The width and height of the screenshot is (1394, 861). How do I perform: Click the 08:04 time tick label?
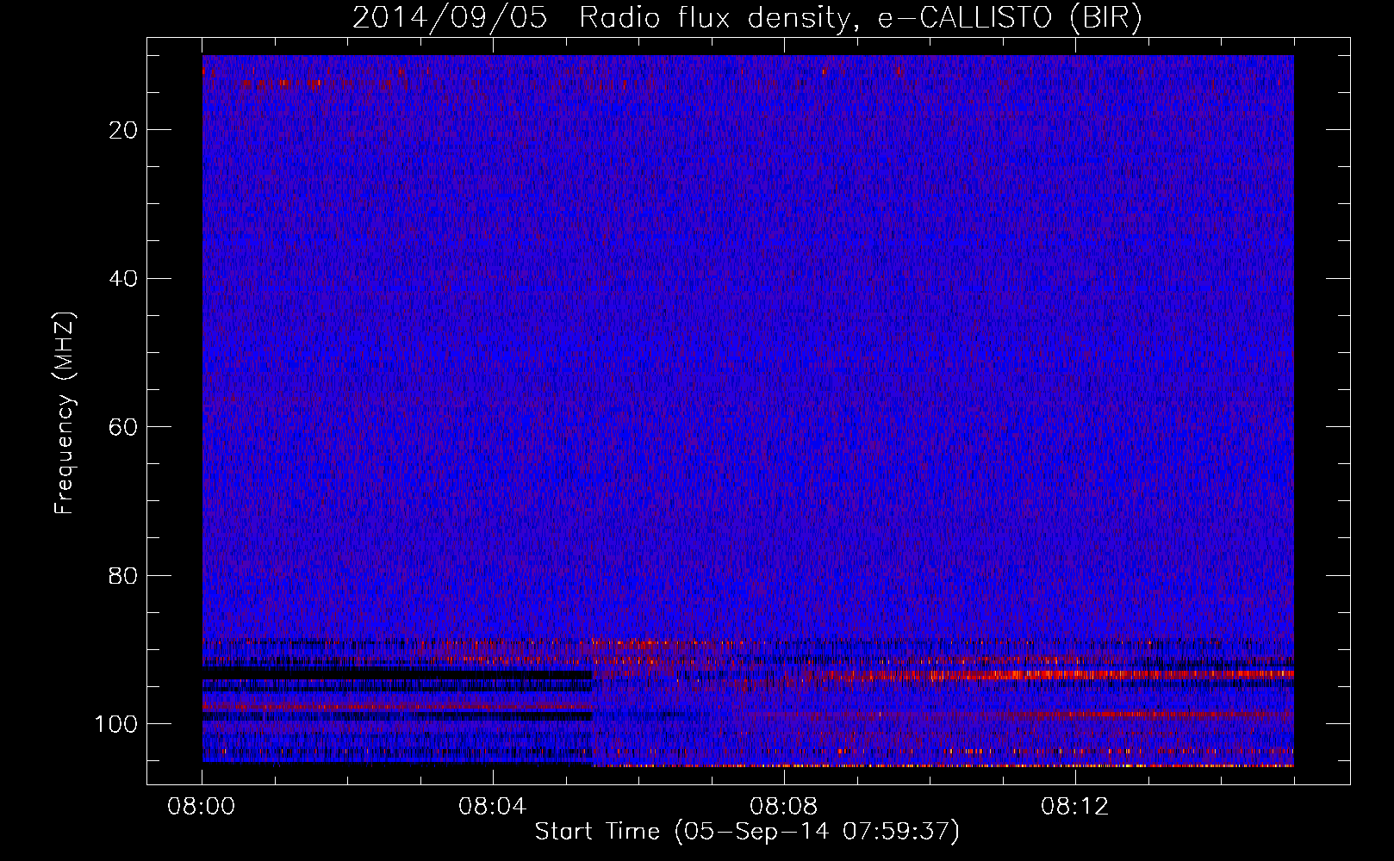[493, 807]
